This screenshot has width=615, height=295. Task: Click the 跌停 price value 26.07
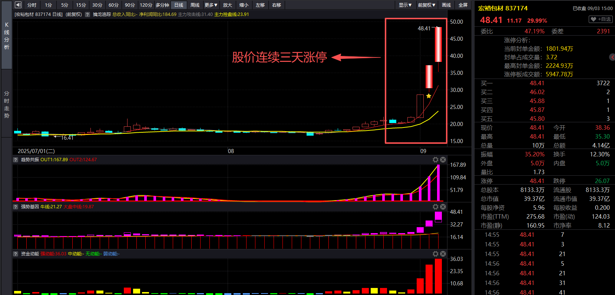[602, 181]
